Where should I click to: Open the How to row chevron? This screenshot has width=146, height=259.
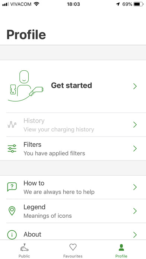(135, 187)
